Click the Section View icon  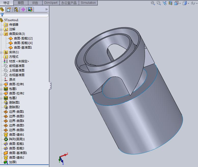(x=170, y=3)
